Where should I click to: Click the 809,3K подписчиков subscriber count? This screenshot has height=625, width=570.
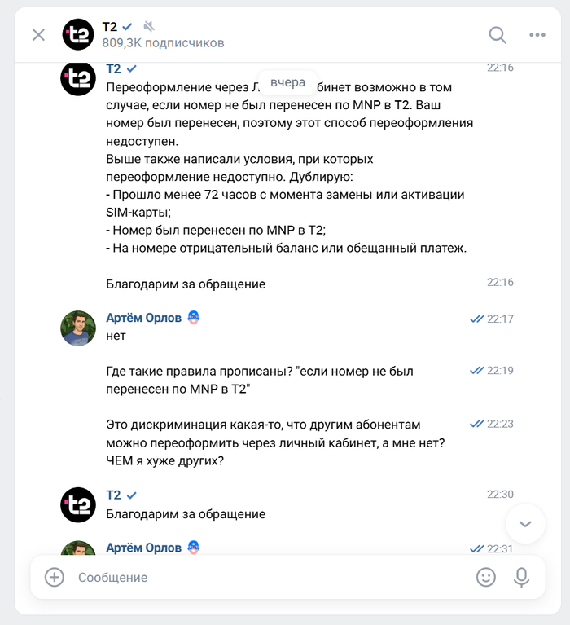coord(163,42)
